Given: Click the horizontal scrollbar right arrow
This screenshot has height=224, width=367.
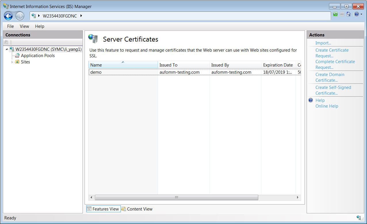Looking at the screenshot, I should click(x=298, y=198).
